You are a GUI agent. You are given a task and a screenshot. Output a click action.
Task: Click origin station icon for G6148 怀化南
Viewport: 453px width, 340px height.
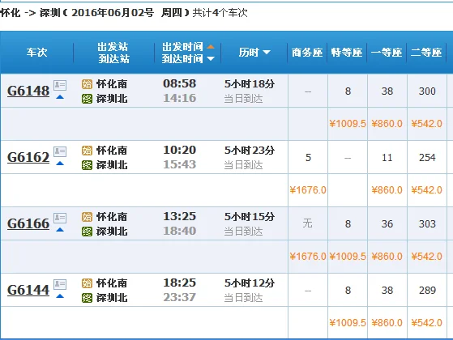tap(87, 84)
